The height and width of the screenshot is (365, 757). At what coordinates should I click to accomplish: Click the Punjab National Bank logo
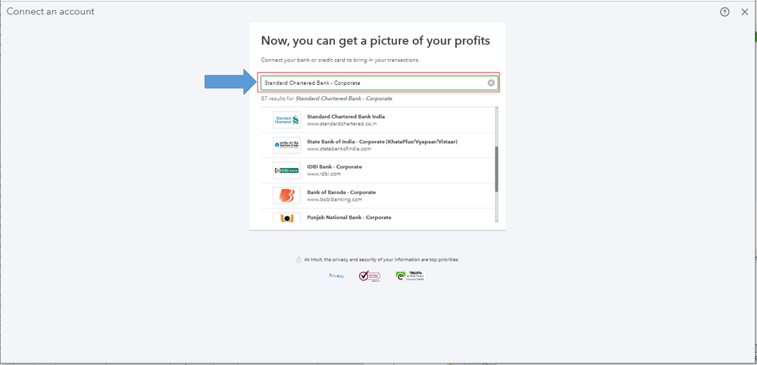(286, 217)
